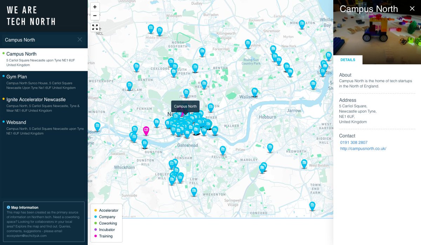Image resolution: width=421 pixels, height=245 pixels.
Task: Open the Websand result
Action: click(x=44, y=128)
